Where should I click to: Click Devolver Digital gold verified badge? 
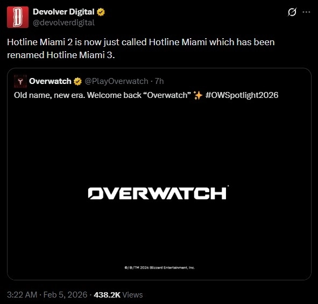pyautogui.click(x=101, y=12)
